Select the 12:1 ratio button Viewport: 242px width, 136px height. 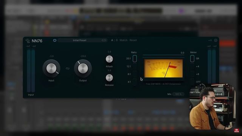[135, 66]
